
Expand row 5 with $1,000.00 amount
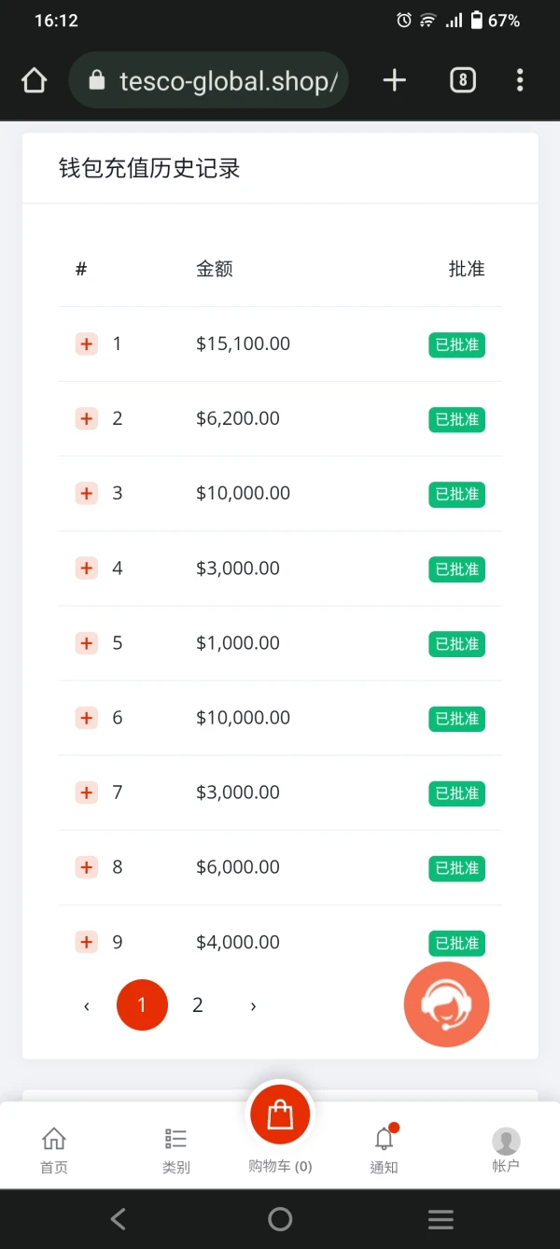[87, 643]
